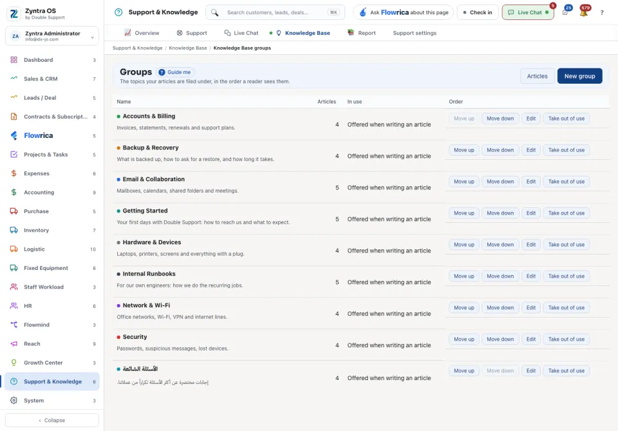Open the Live Chat tab
The image size is (618, 431).
tap(241, 33)
